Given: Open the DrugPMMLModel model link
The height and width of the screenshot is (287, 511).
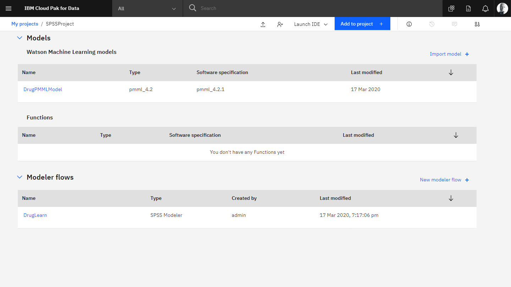Looking at the screenshot, I should [43, 89].
